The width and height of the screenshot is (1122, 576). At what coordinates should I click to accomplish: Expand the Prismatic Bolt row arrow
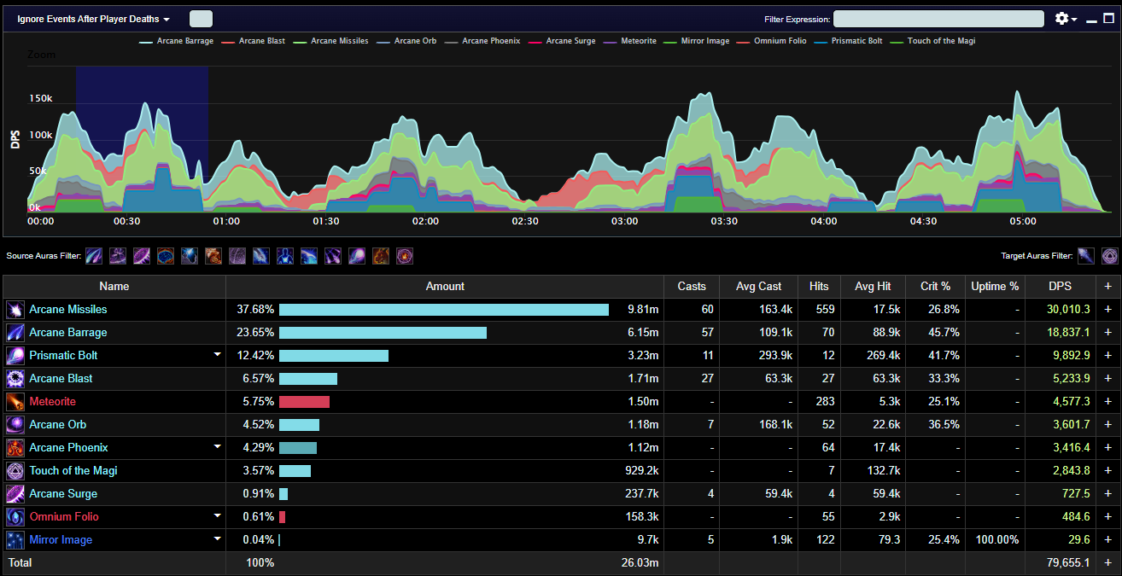point(217,355)
